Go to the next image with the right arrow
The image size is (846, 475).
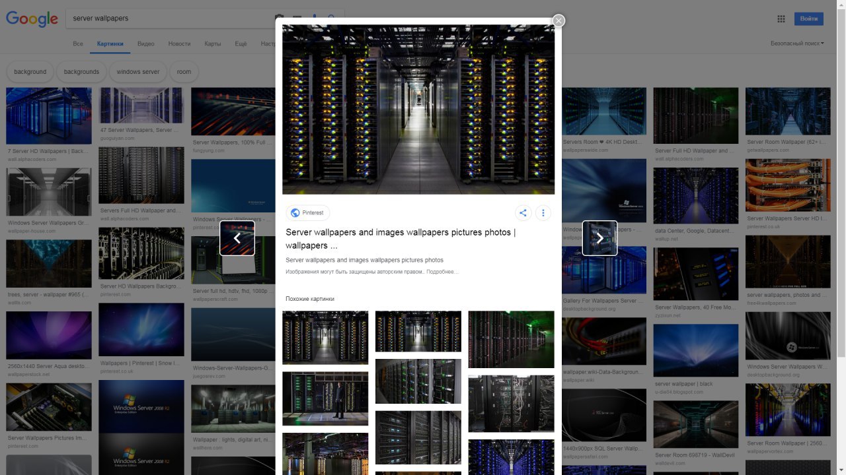(599, 238)
